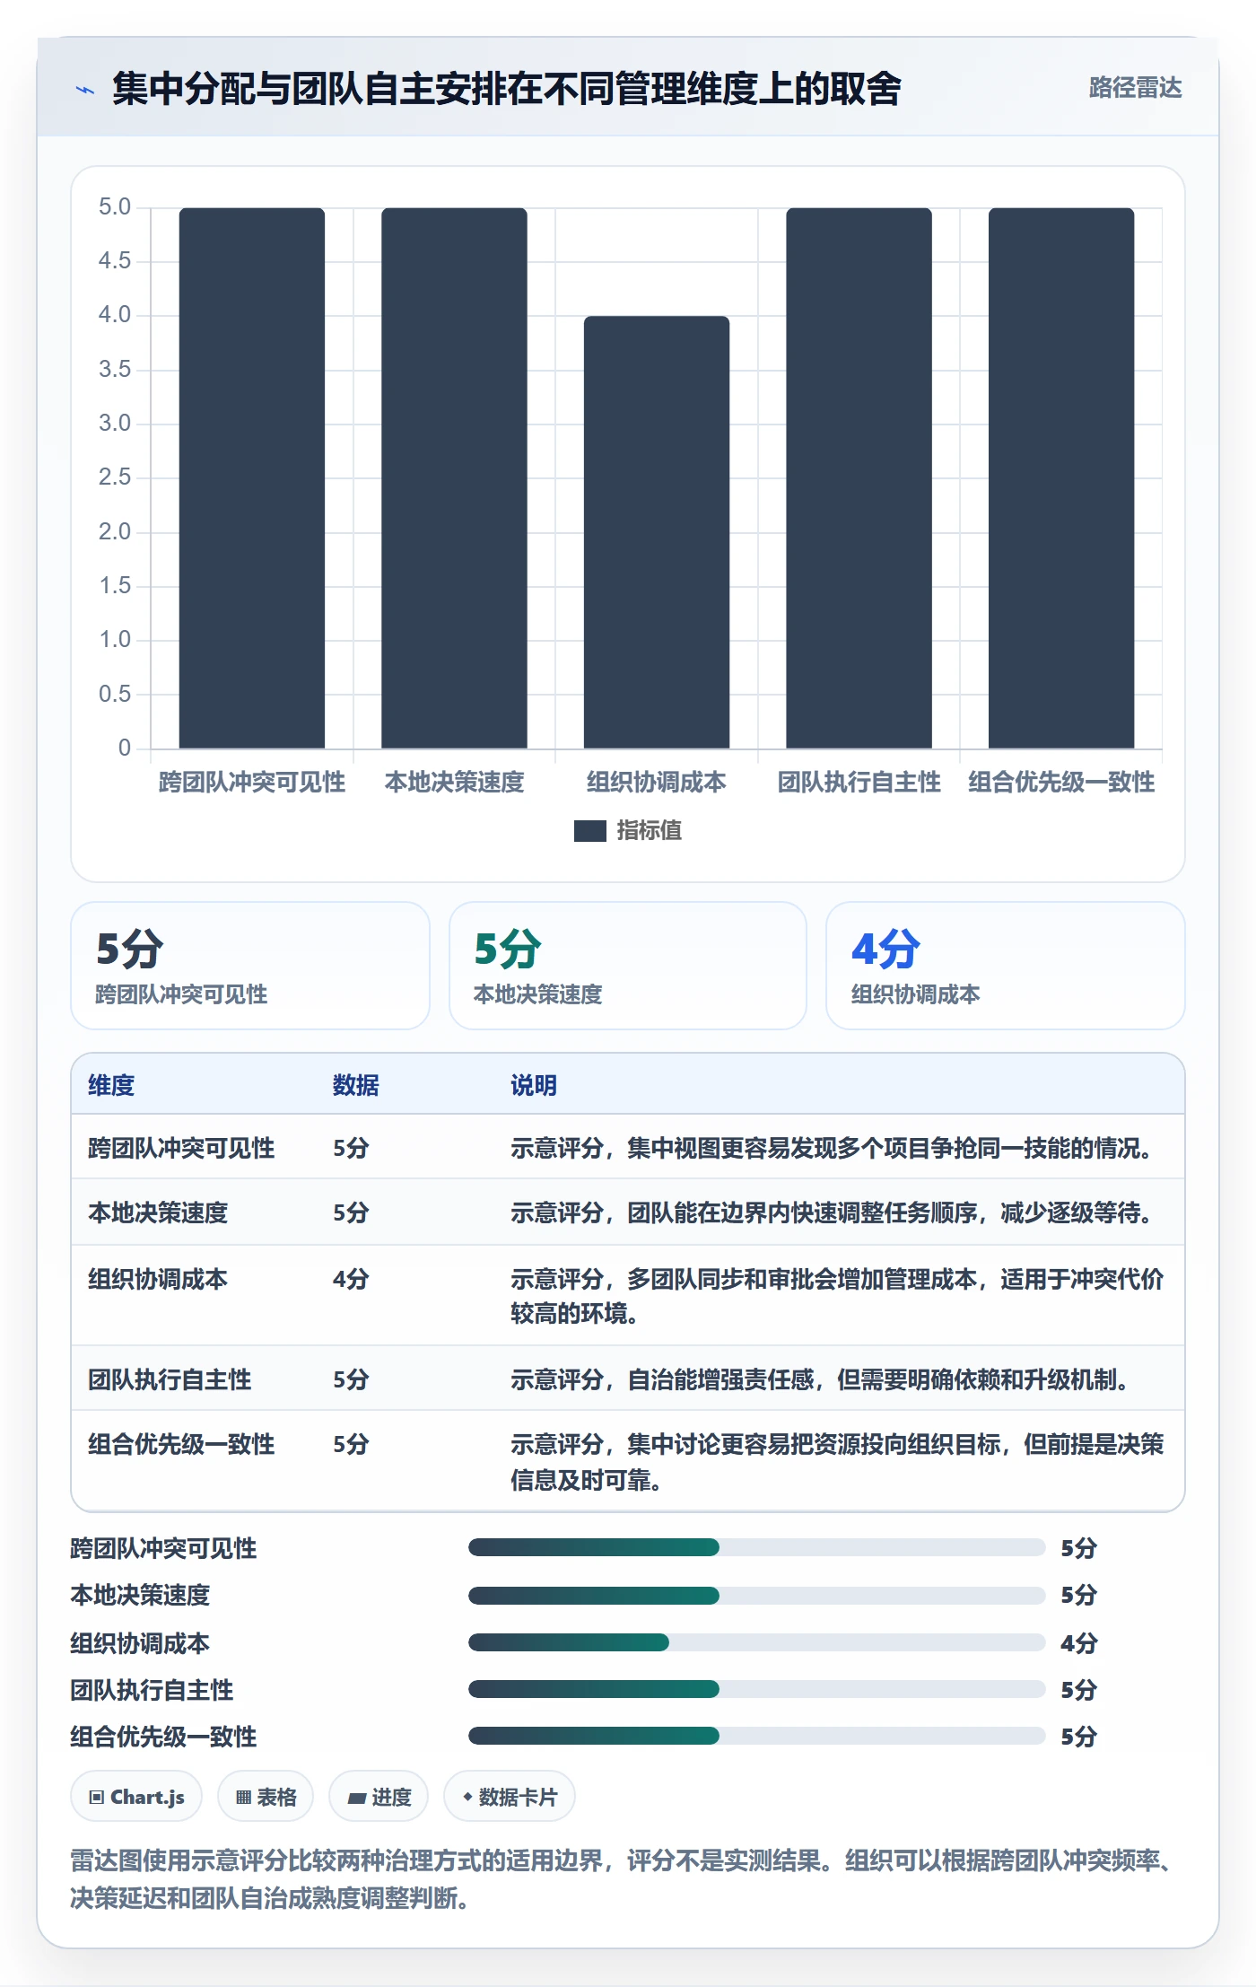Click the 跨团队冲突可见性 progress bar
The image size is (1256, 1987).
coord(756,1547)
